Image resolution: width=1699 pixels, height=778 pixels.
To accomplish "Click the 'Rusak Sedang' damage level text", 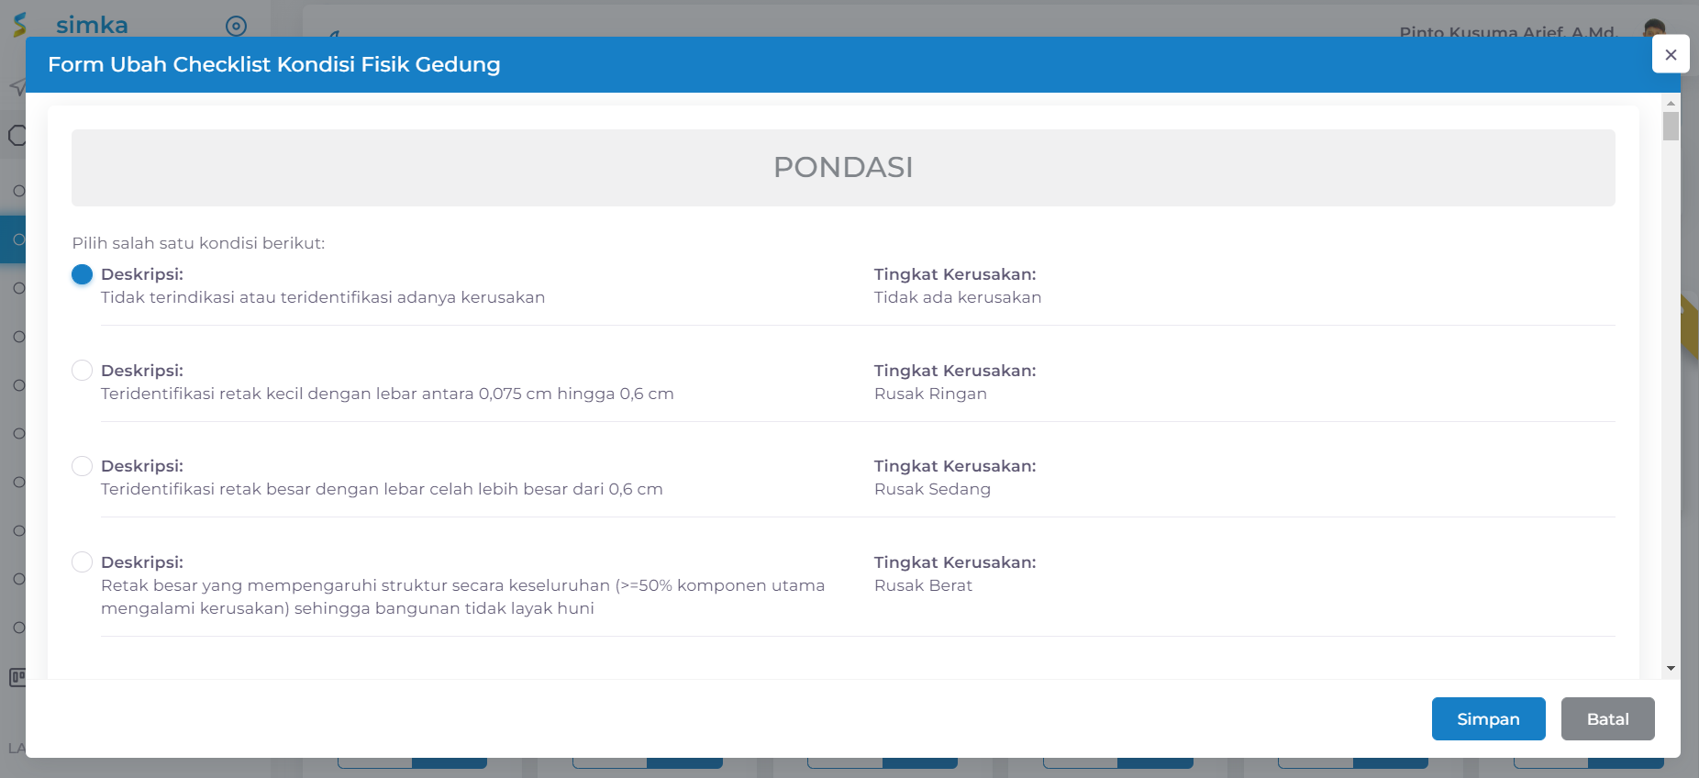I will point(932,489).
